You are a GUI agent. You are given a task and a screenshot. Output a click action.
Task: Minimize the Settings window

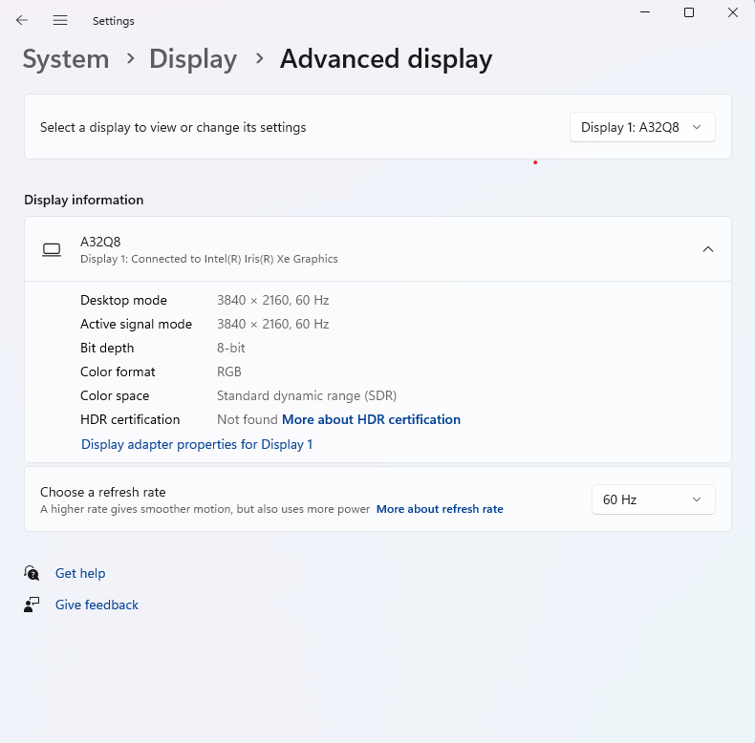(x=645, y=12)
